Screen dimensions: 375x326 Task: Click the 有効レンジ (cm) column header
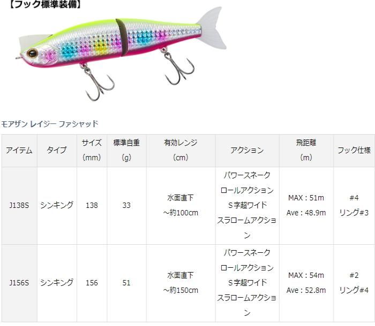point(181,150)
